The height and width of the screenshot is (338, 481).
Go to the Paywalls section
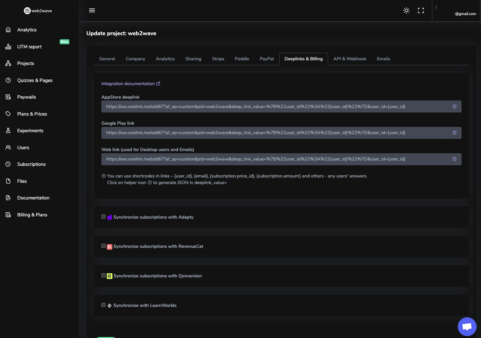26,97
